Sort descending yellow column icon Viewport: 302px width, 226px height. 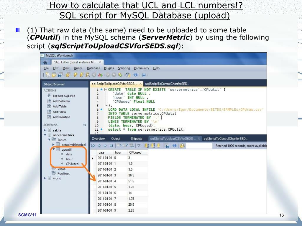153,146
